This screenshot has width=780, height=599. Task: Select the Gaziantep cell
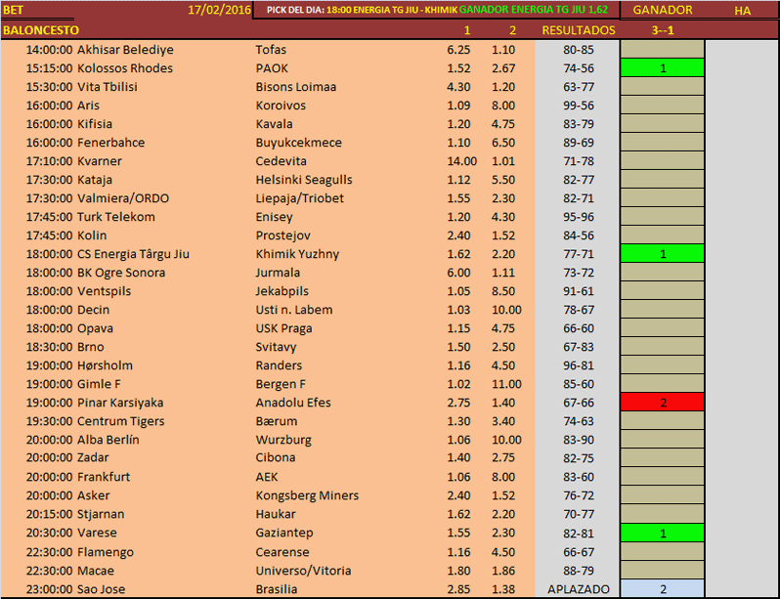click(284, 533)
